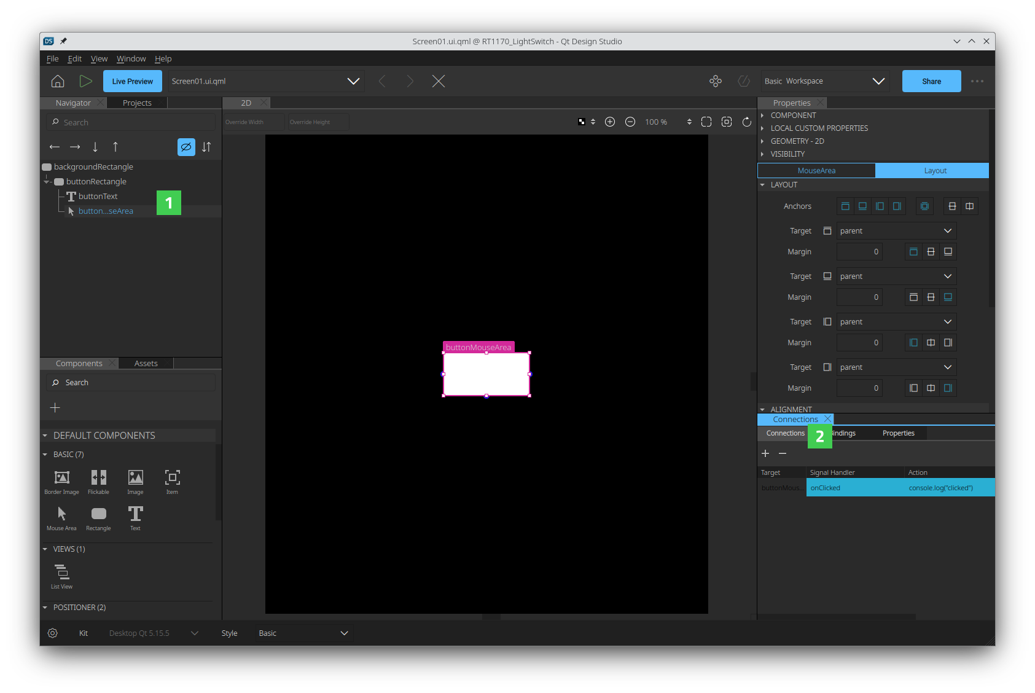Open the Style Basic dropdown
Viewport: 1035px width, 693px height.
(x=303, y=633)
